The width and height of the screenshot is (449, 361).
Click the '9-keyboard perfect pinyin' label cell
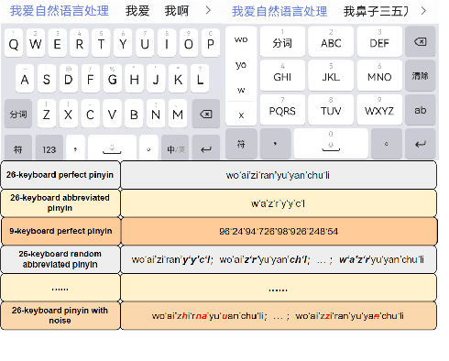(60, 231)
